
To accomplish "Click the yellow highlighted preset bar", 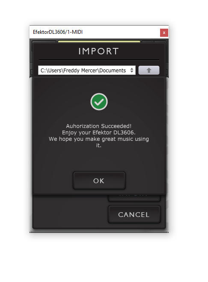I will [99, 42].
